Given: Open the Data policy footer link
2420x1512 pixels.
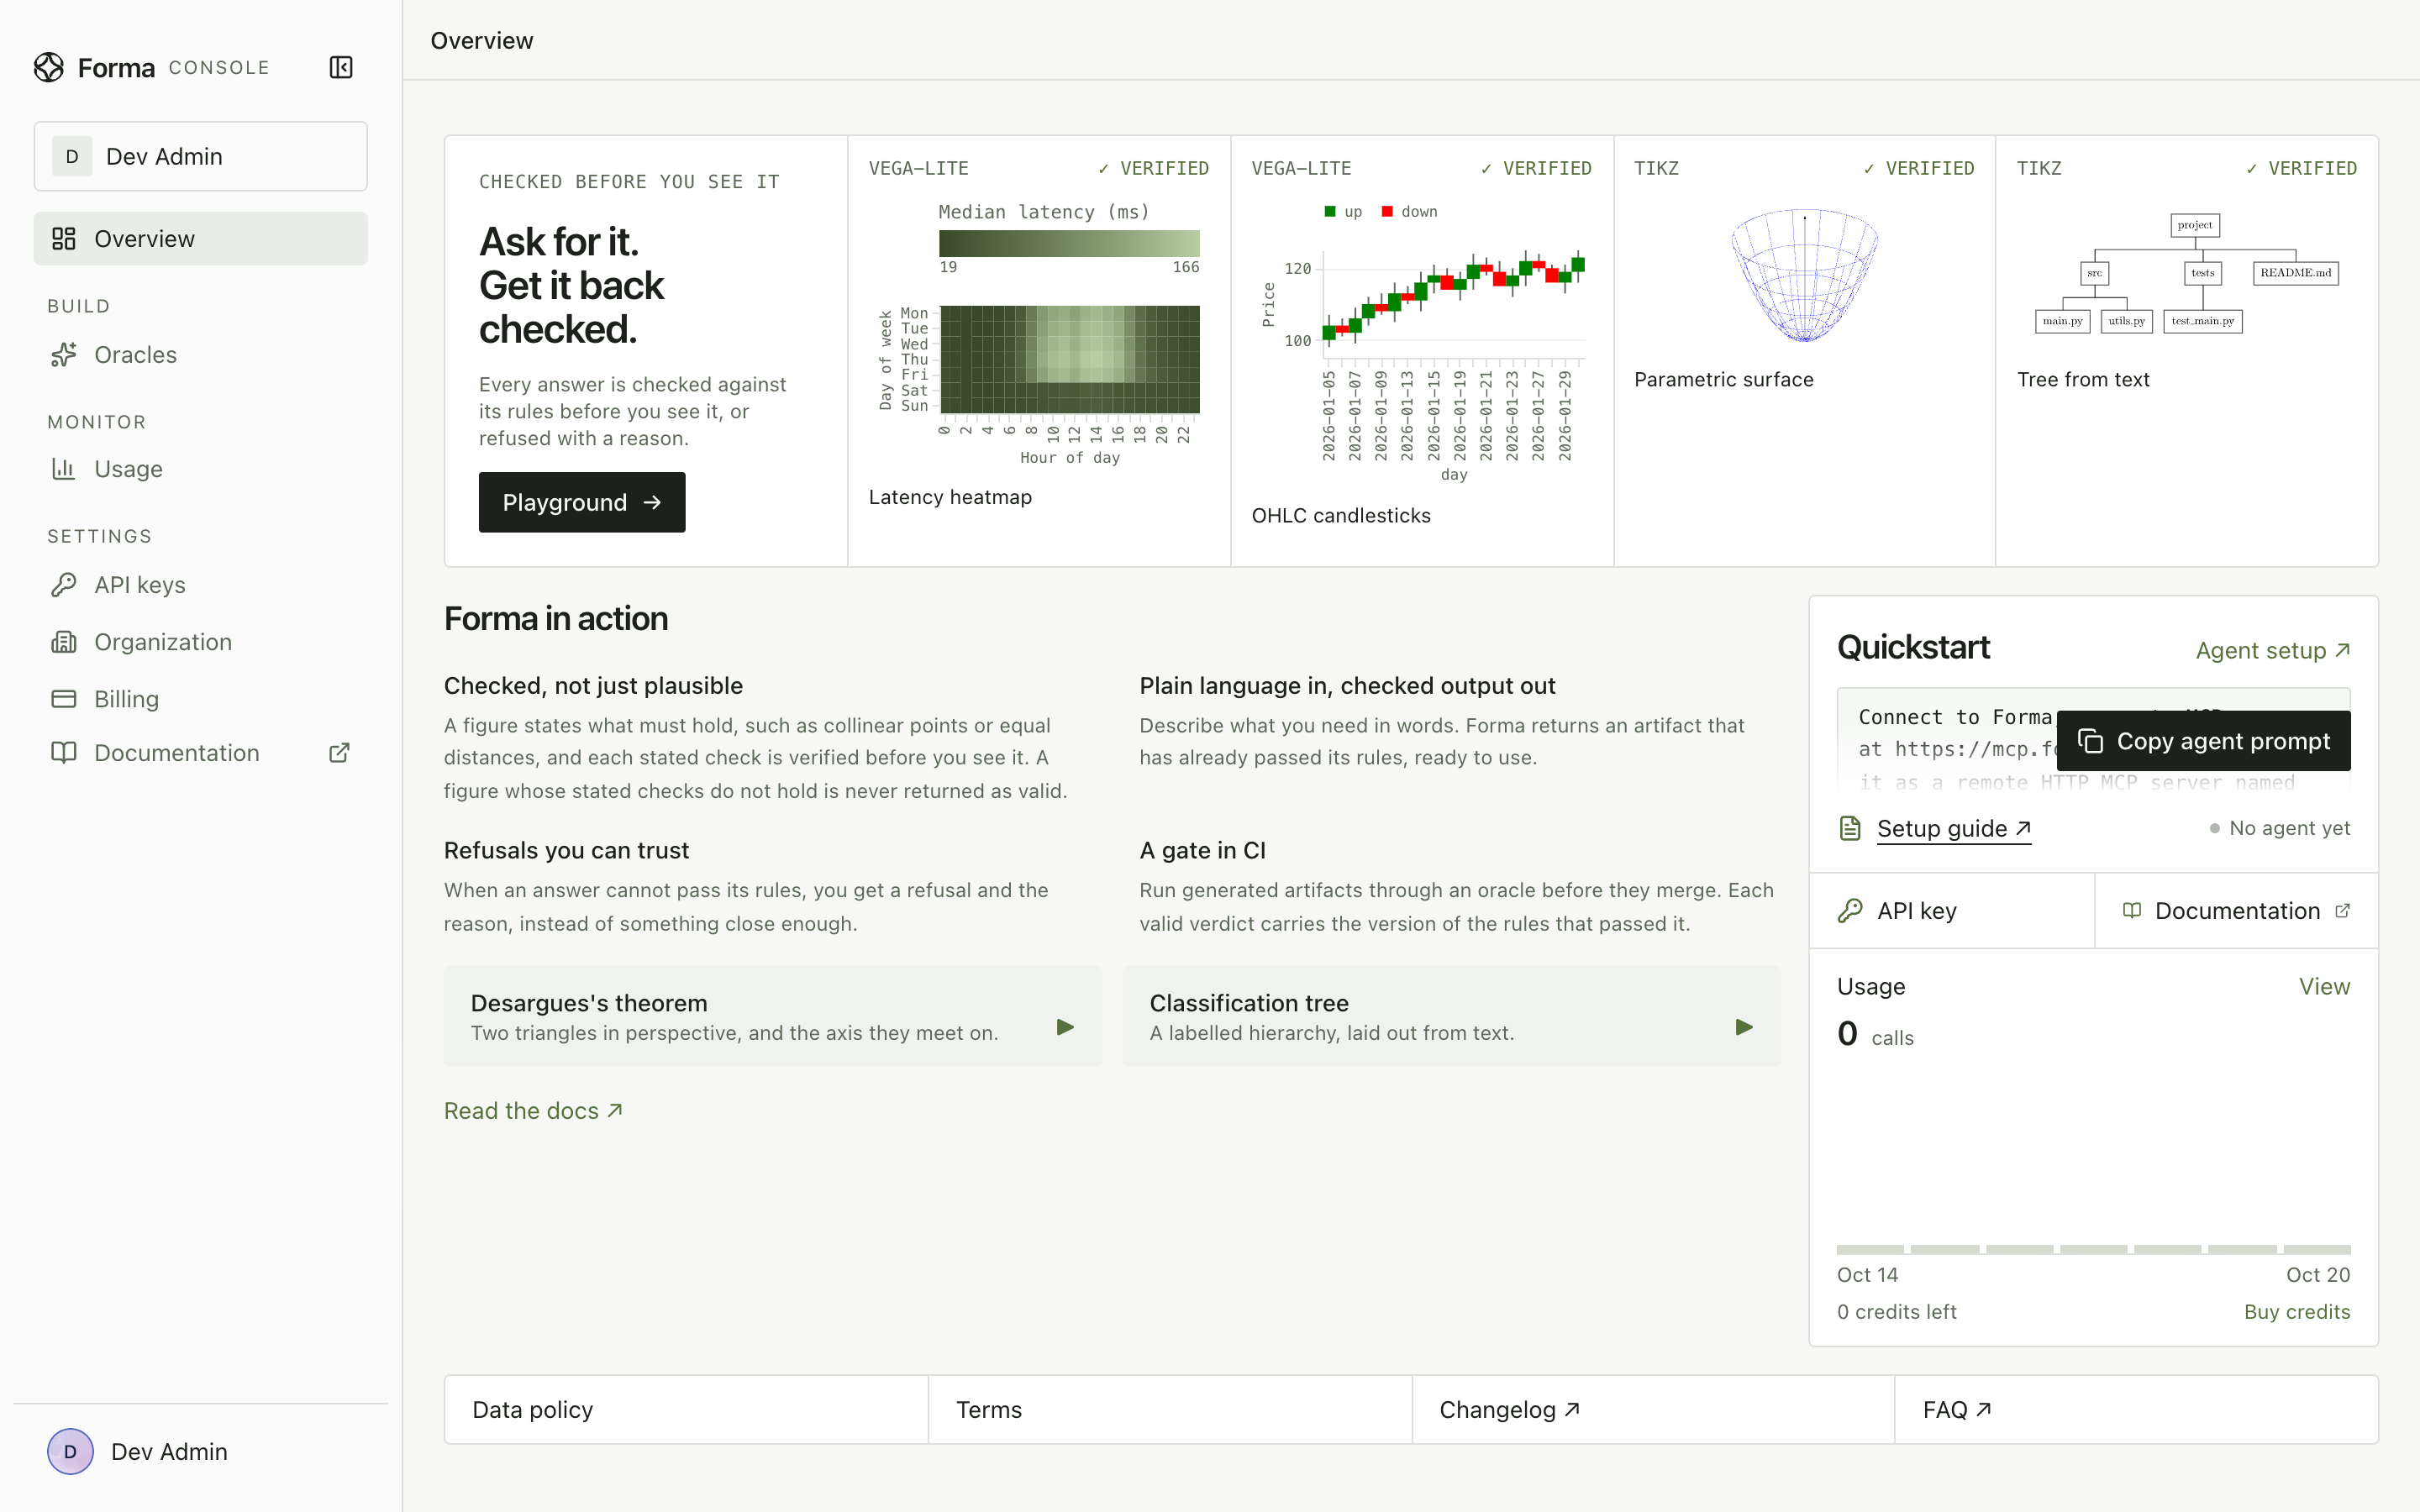Looking at the screenshot, I should click(x=686, y=1409).
